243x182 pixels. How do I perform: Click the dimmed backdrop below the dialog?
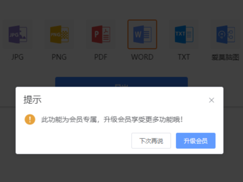[121, 168]
